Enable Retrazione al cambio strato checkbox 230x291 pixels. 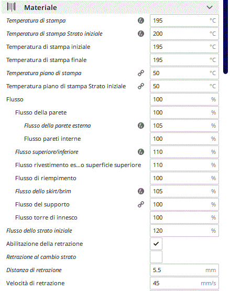click(156, 257)
